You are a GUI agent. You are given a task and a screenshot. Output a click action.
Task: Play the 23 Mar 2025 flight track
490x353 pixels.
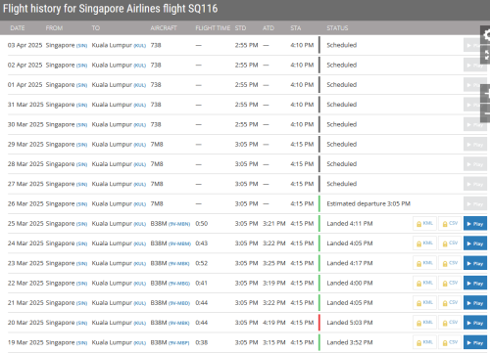(475, 263)
